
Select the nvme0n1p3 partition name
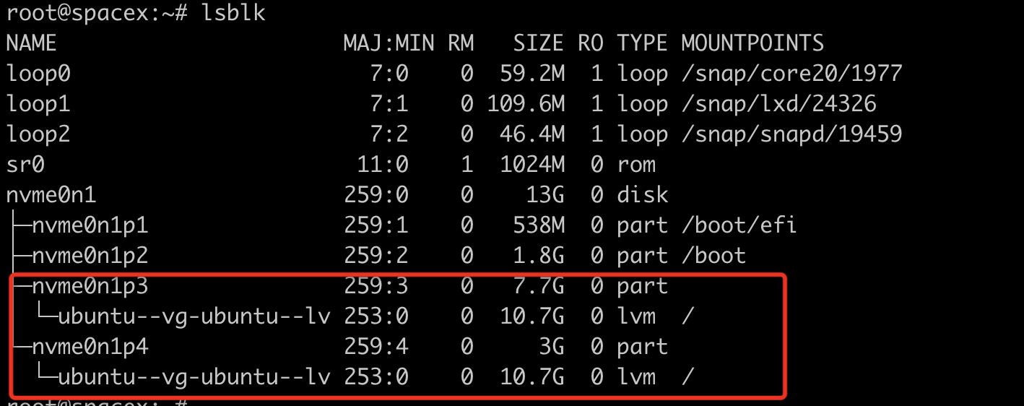pos(90,286)
